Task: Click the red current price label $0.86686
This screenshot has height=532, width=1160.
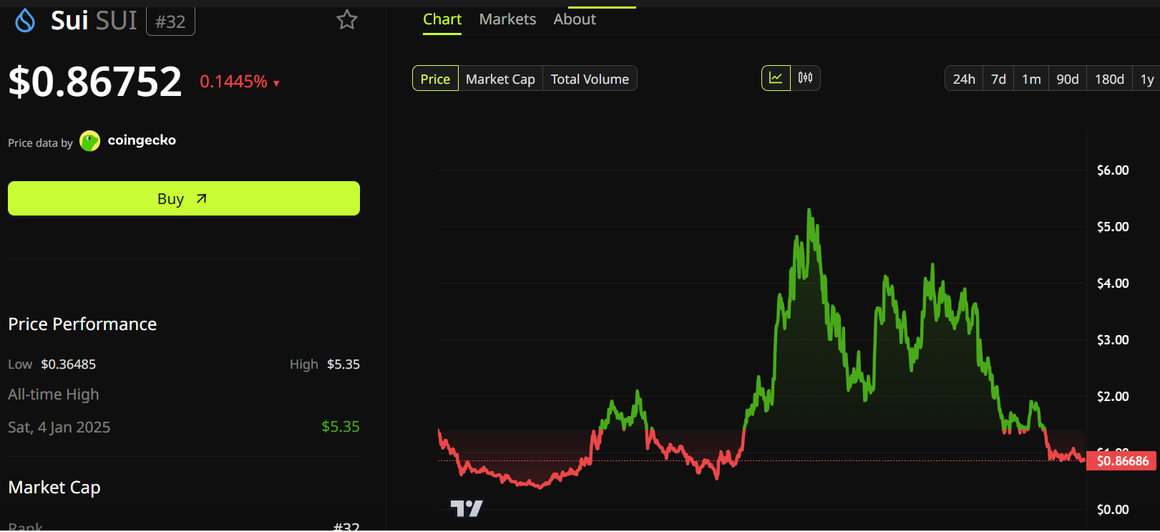Action: pyautogui.click(x=1121, y=460)
